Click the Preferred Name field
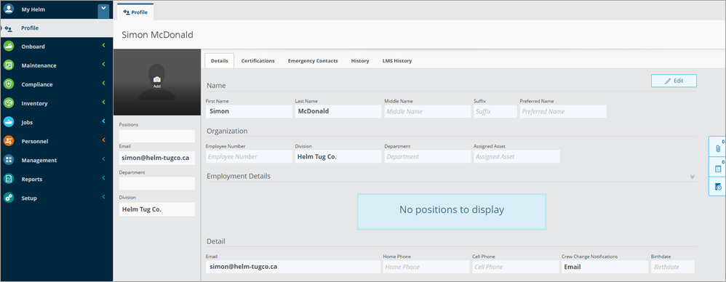This screenshot has height=282, width=726. pyautogui.click(x=563, y=111)
